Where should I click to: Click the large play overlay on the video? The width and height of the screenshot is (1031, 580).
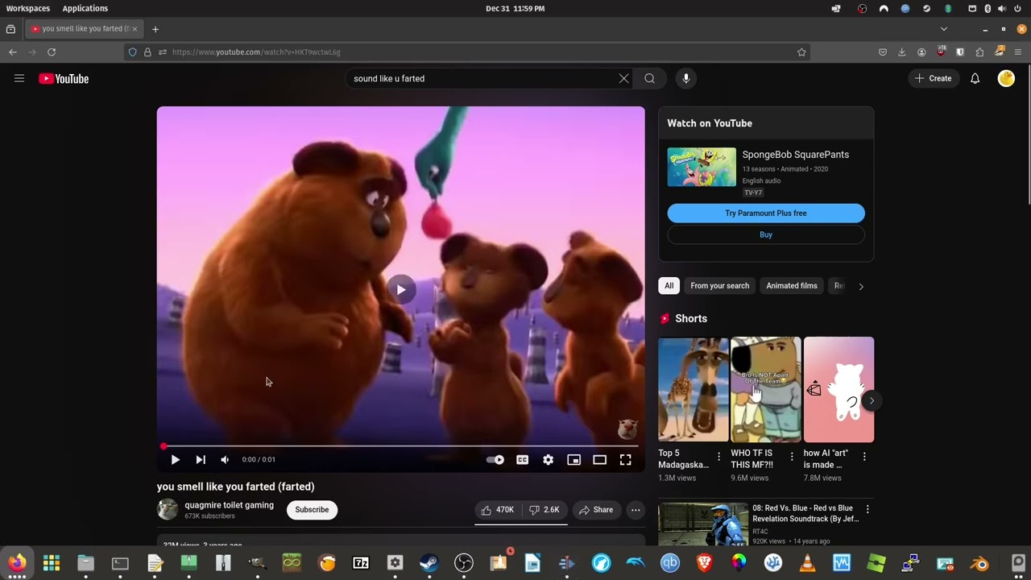(x=401, y=289)
